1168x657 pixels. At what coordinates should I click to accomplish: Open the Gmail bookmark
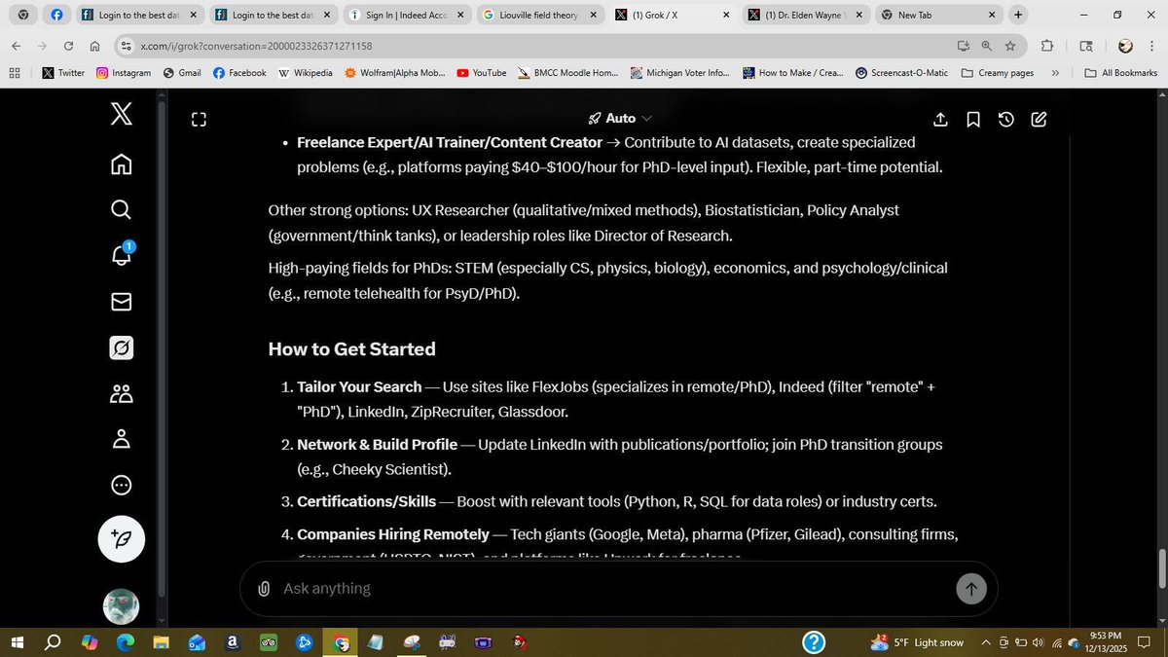tap(182, 73)
